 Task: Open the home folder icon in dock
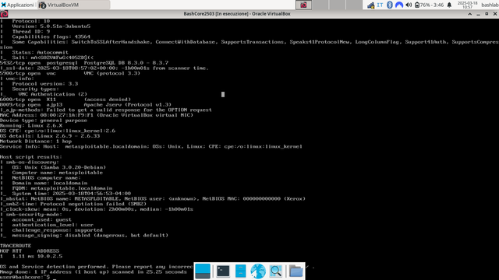coord(296,271)
